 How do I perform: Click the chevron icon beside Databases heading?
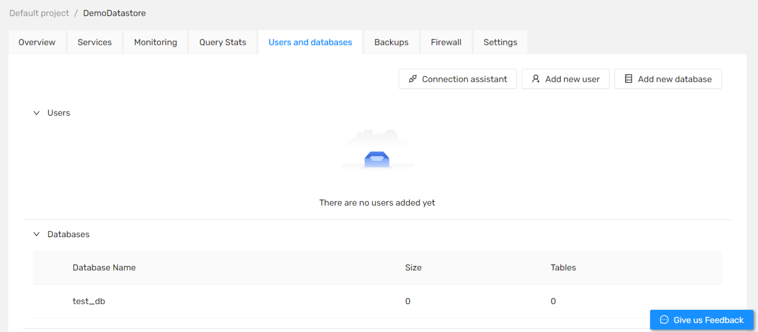coord(36,234)
